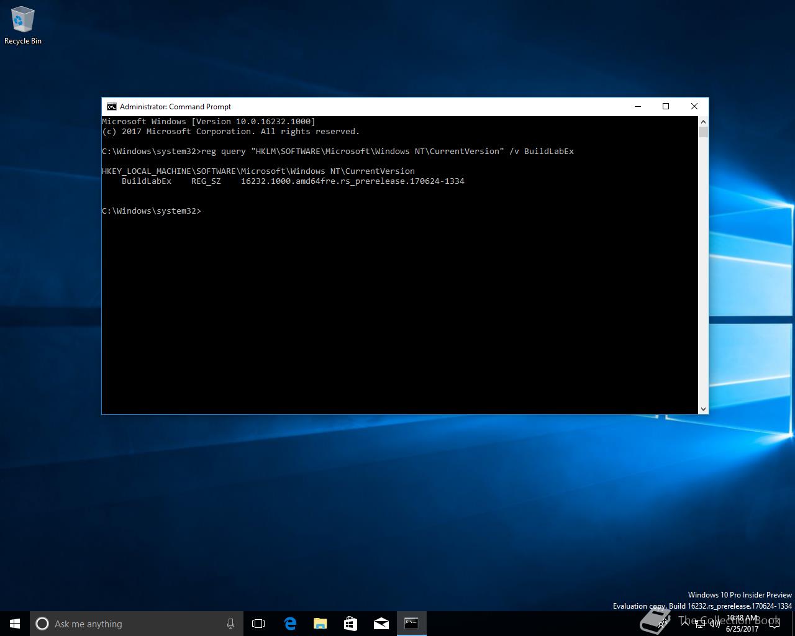Click the Cortana microphone icon
The width and height of the screenshot is (795, 636).
[230, 624]
